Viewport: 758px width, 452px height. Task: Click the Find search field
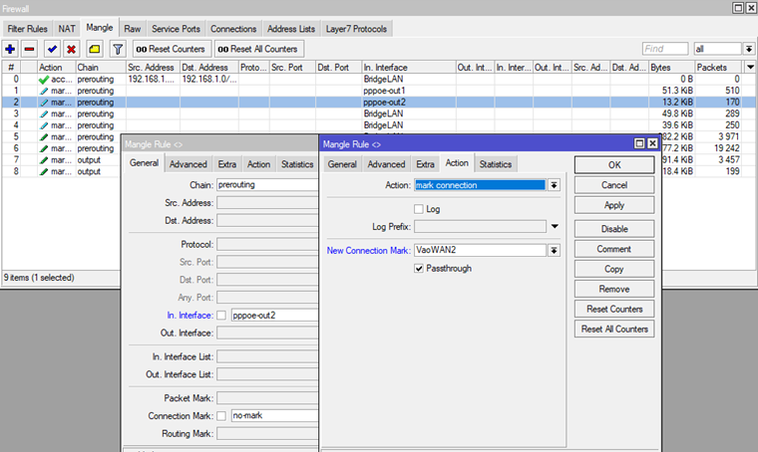(665, 49)
